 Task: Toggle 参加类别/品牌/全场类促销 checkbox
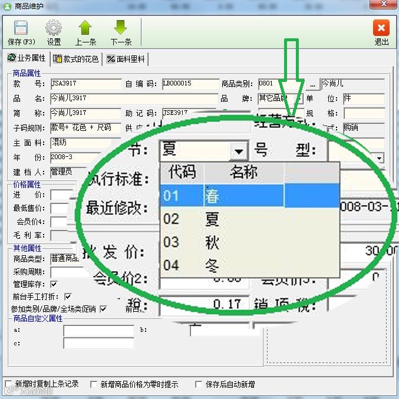(x=103, y=309)
